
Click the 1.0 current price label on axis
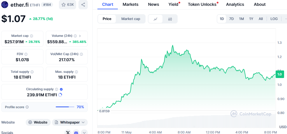[279, 74]
